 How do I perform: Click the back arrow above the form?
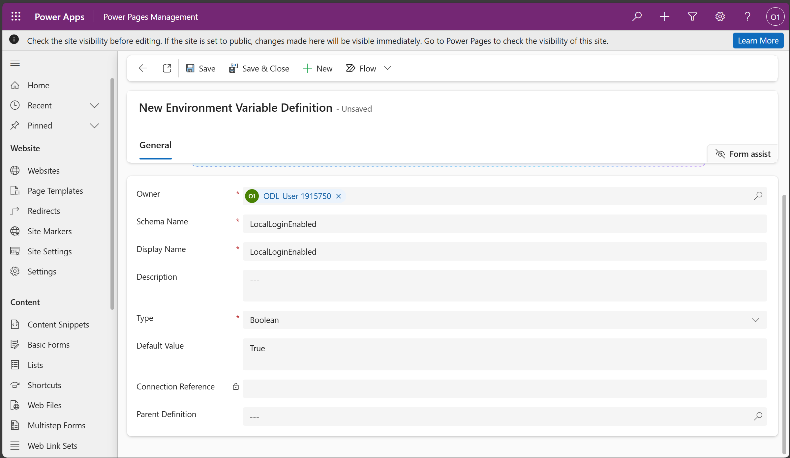pyautogui.click(x=142, y=68)
